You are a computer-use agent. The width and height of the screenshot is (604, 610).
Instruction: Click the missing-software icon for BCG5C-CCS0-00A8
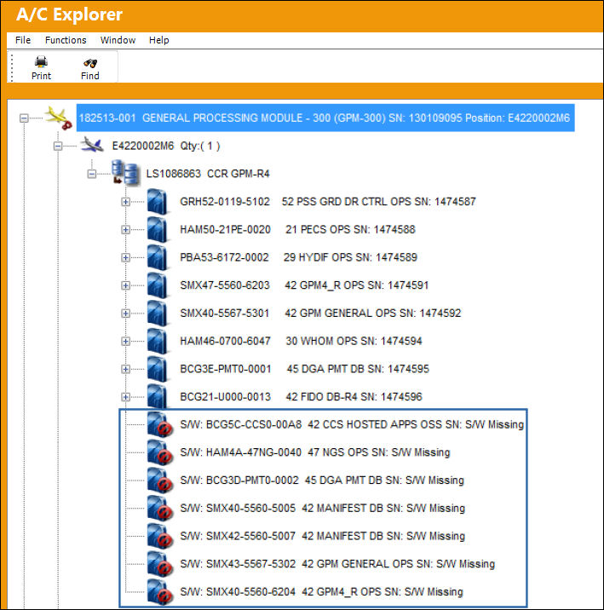tap(160, 425)
